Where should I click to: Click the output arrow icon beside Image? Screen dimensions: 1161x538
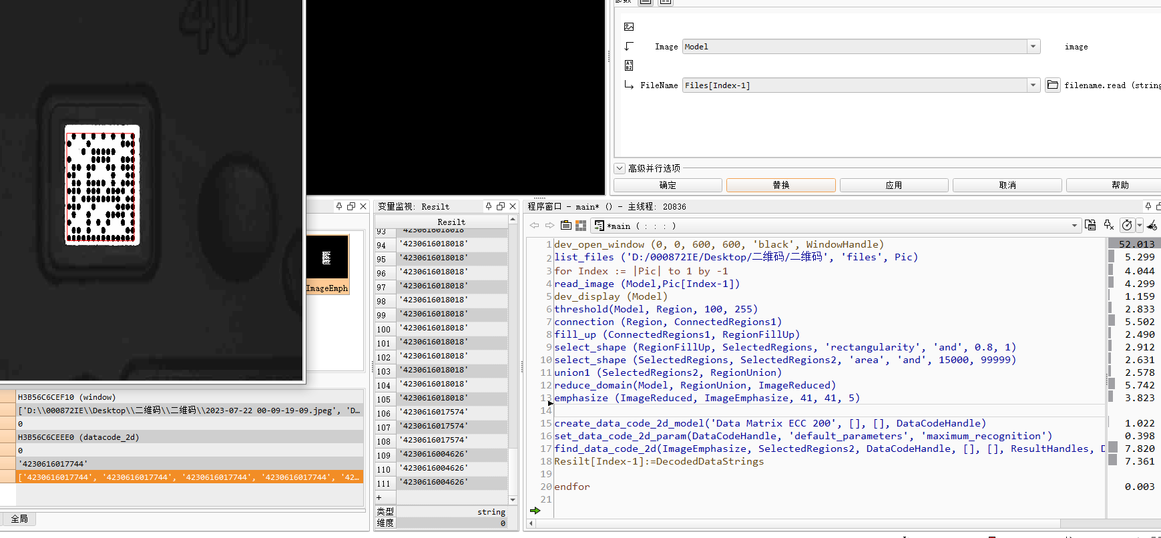tap(629, 46)
